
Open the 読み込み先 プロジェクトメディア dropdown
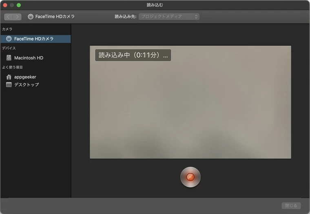[168, 17]
